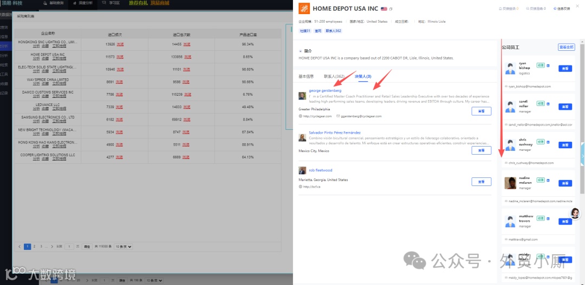
Task: Click matthew travers's avatar icon
Action: (510, 222)
